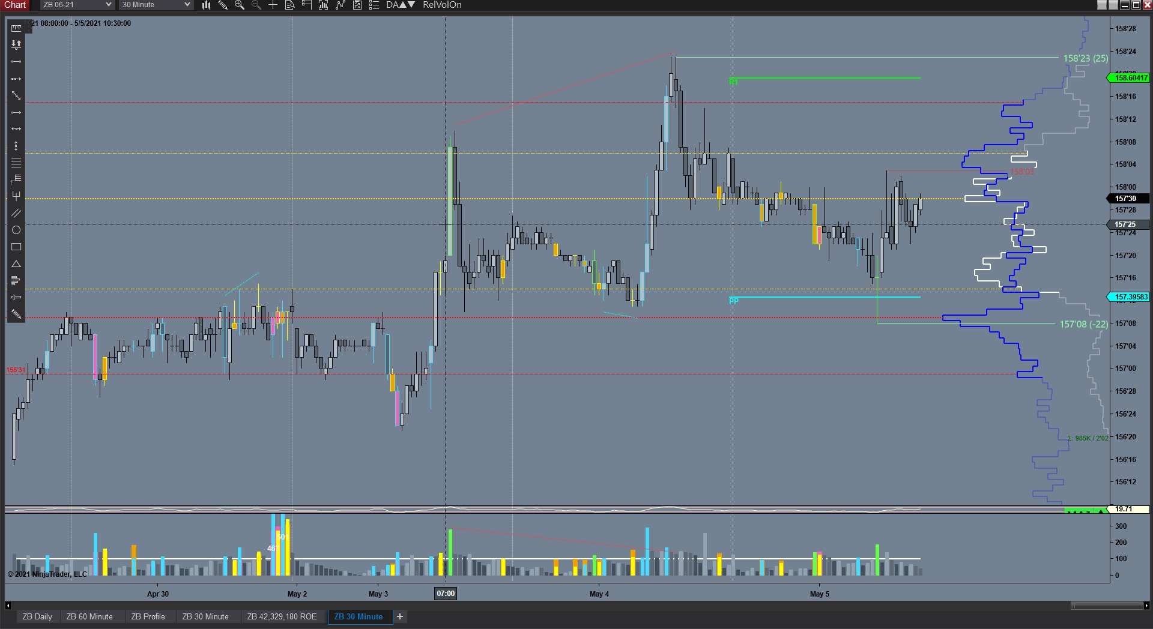This screenshot has width=1153, height=629.
Task: Click the 157'30 current price marker
Action: click(x=1127, y=199)
